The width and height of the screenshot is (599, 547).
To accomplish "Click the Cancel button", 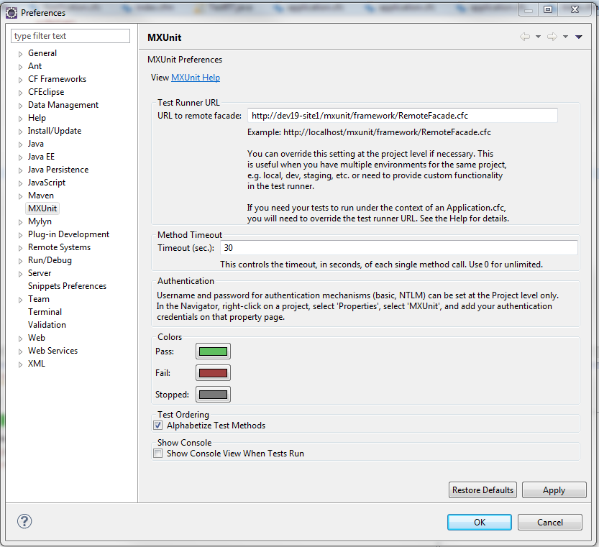I will tap(549, 522).
